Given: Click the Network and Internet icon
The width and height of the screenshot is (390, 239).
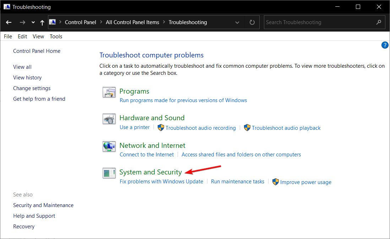Looking at the screenshot, I should tap(109, 146).
